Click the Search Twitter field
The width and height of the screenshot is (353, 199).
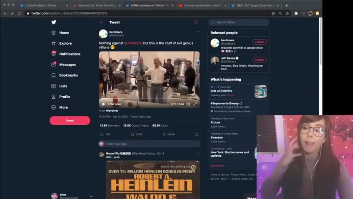(x=239, y=22)
